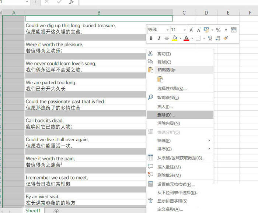This screenshot has width=258, height=213.
Task: Open the font name dropdown 等线
Action: click(x=167, y=30)
